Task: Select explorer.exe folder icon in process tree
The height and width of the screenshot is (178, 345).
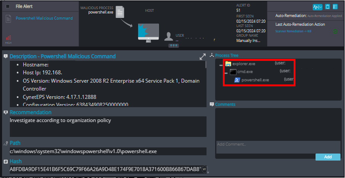Action: click(x=228, y=64)
